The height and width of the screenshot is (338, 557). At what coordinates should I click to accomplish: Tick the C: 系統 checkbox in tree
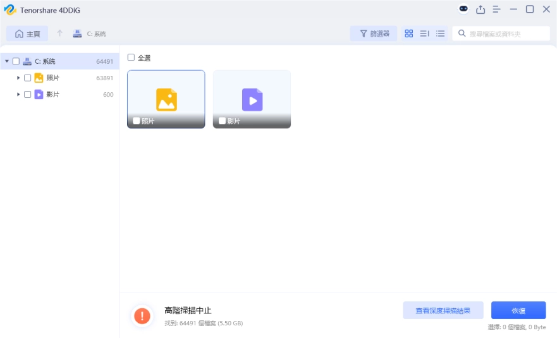tap(16, 61)
